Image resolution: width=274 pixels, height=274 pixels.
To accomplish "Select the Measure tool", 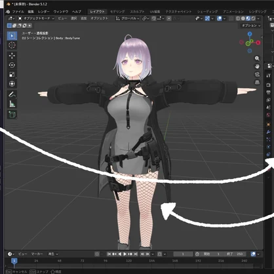I will pos(12,104).
